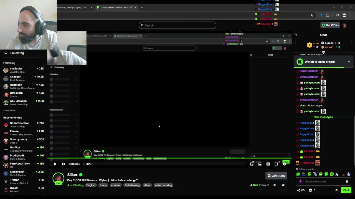Open Ramee Grand Theft Auto channel
Viewport: 355px width, 199px height.
pyautogui.click(x=24, y=133)
